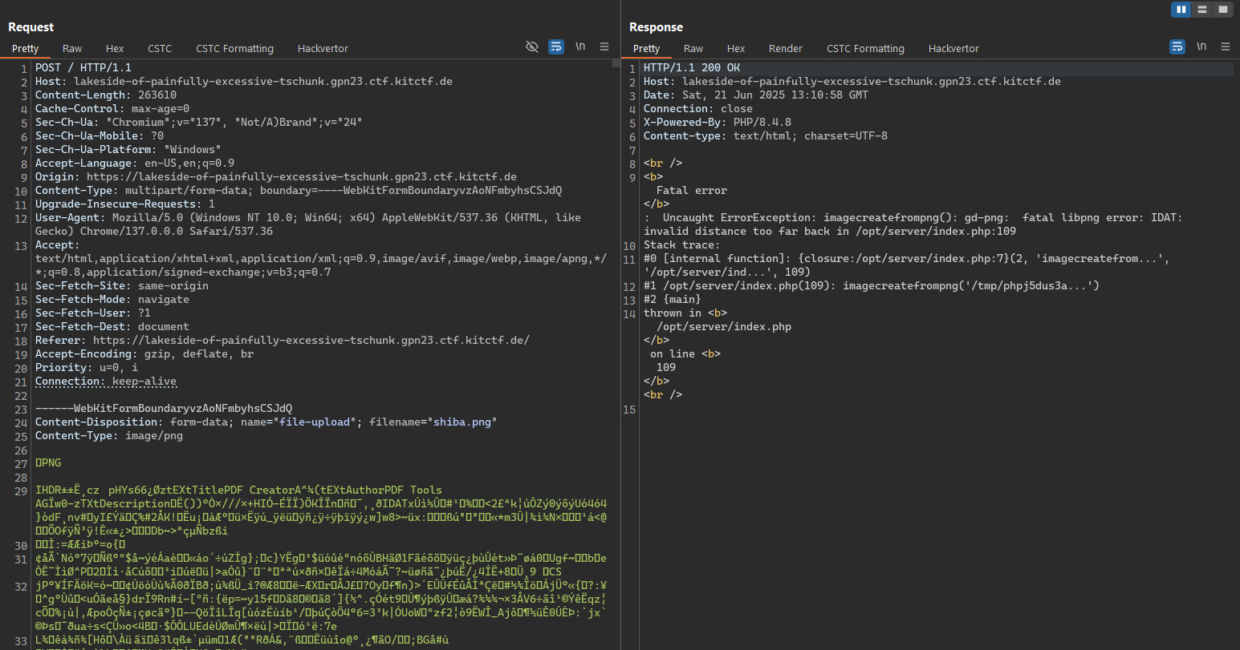This screenshot has width=1240, height=650.
Task: Click the Request editor vertical scrollbar thumb
Action: (616, 63)
